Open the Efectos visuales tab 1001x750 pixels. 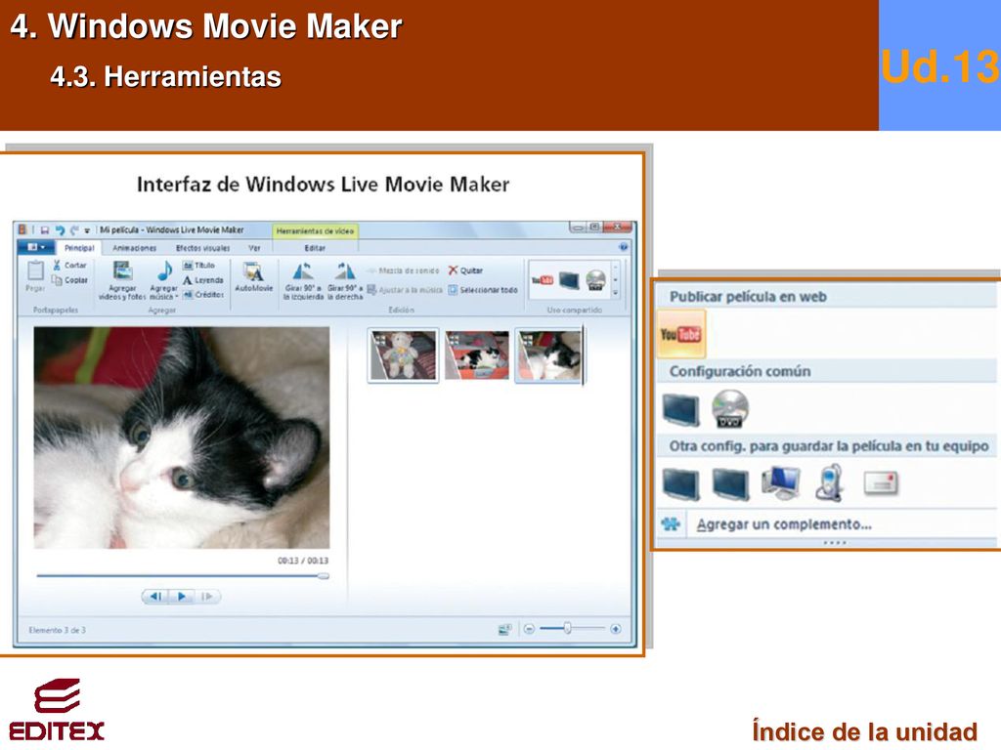202,248
